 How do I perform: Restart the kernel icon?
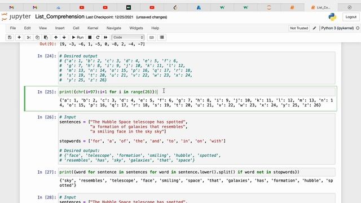coord(98,37)
